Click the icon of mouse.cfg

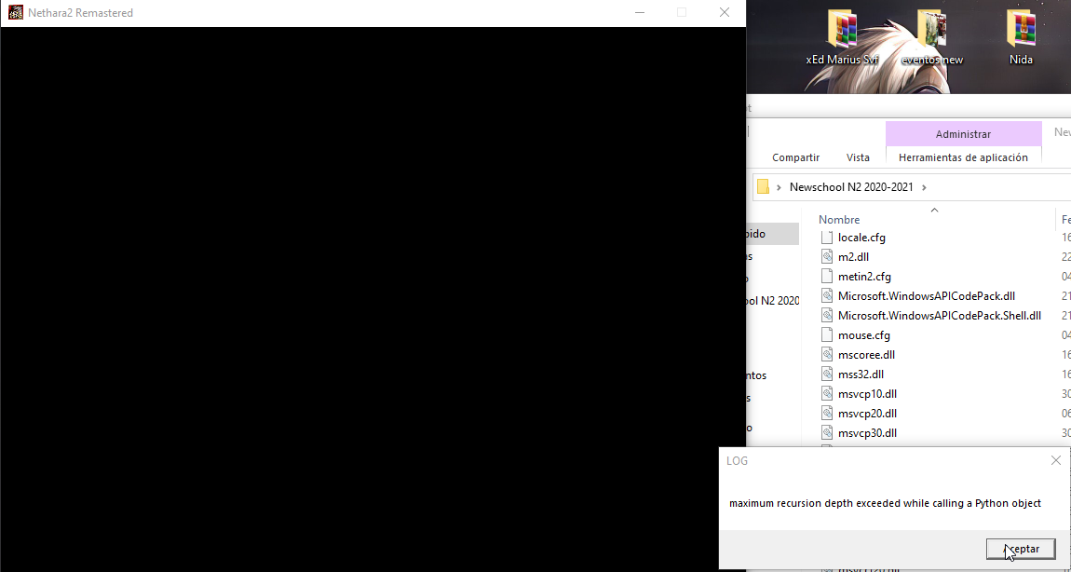(826, 335)
